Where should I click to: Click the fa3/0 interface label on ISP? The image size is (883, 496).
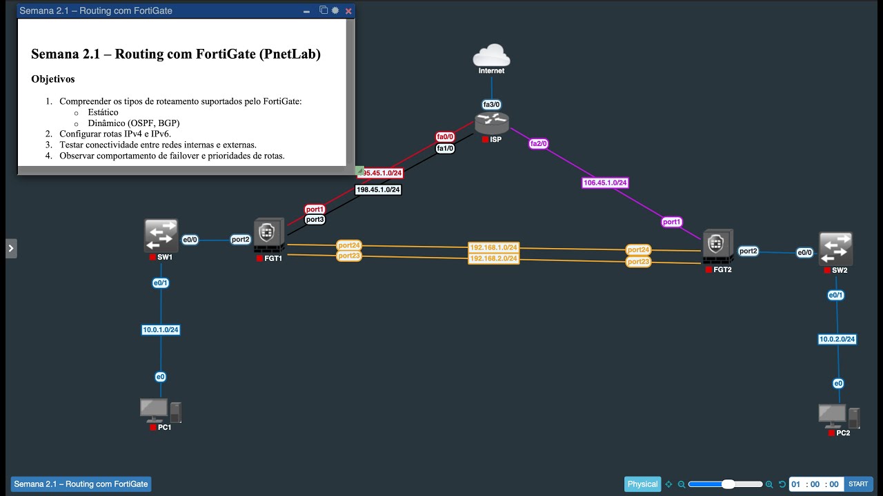point(492,105)
